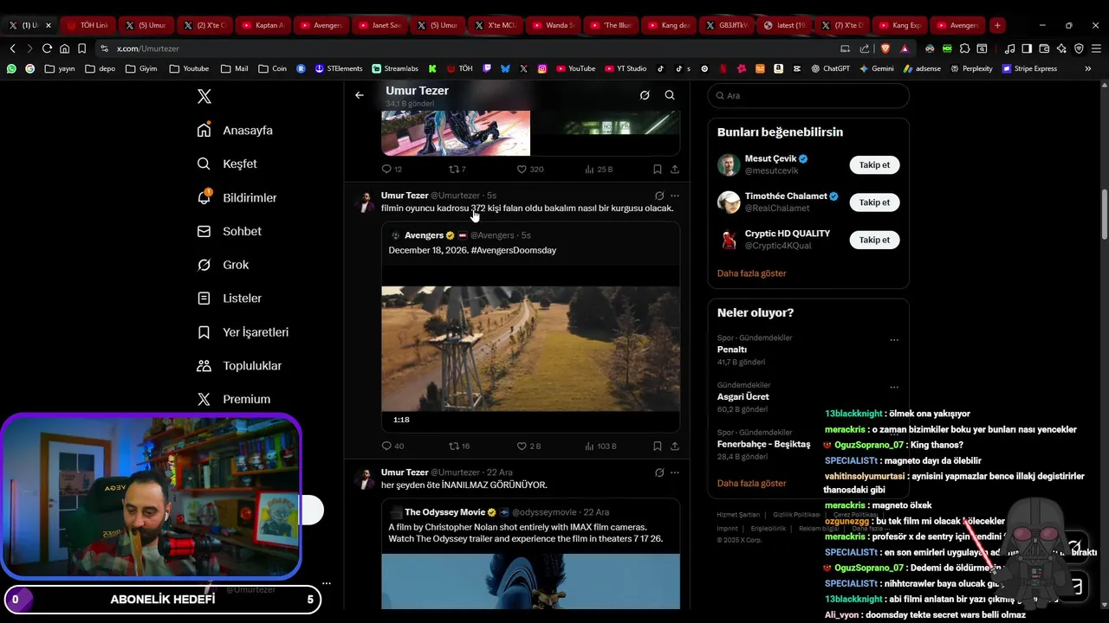Switch to the Janet Sav browser tab

click(x=379, y=25)
